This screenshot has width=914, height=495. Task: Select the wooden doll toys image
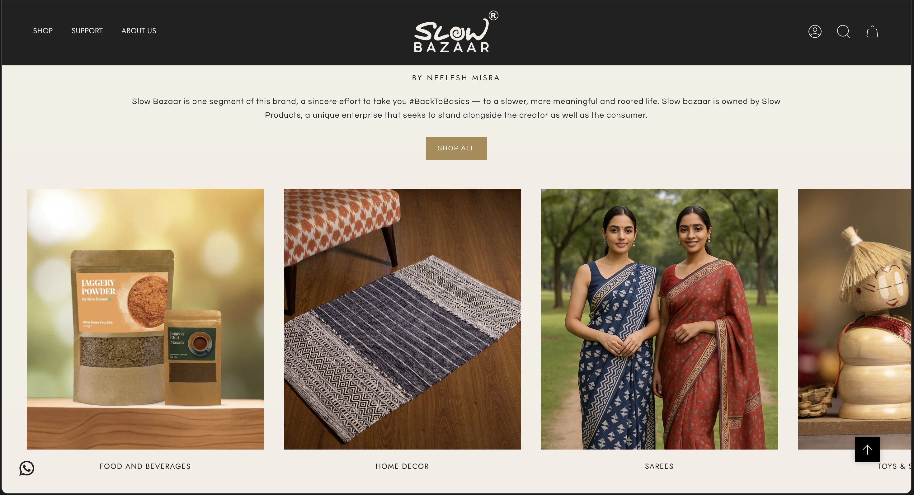(855, 319)
